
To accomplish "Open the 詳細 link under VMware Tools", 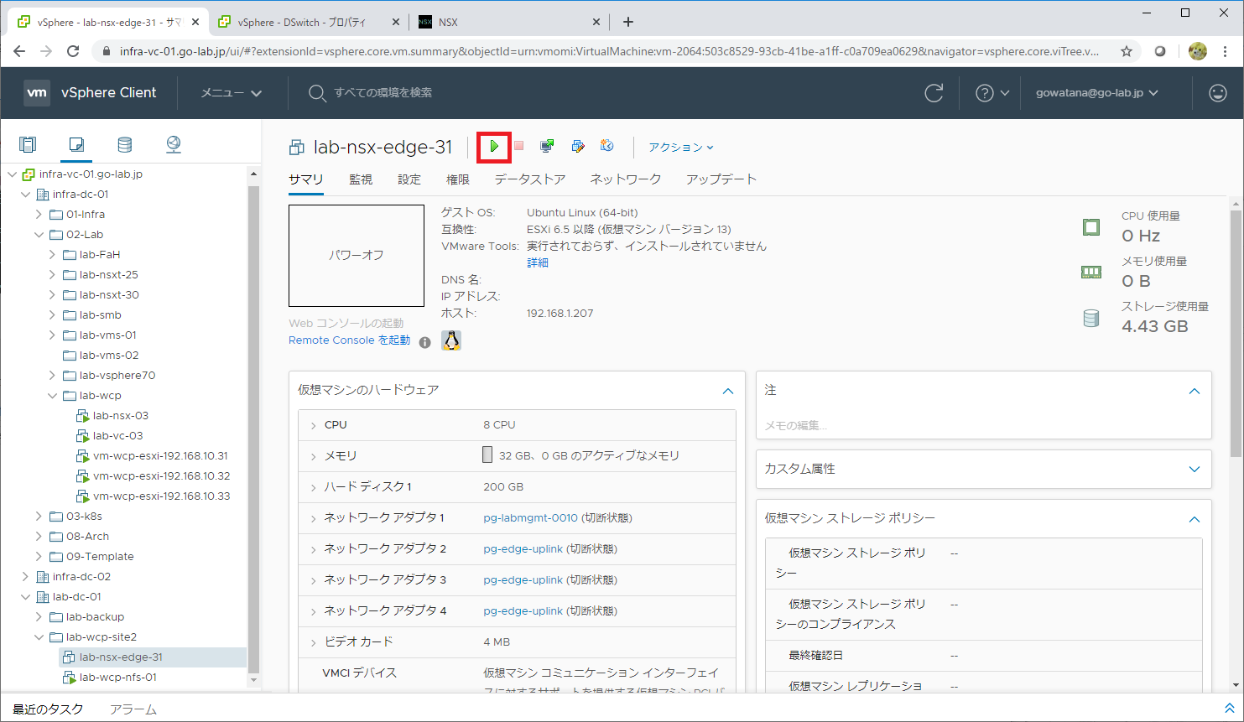I will 538,263.
